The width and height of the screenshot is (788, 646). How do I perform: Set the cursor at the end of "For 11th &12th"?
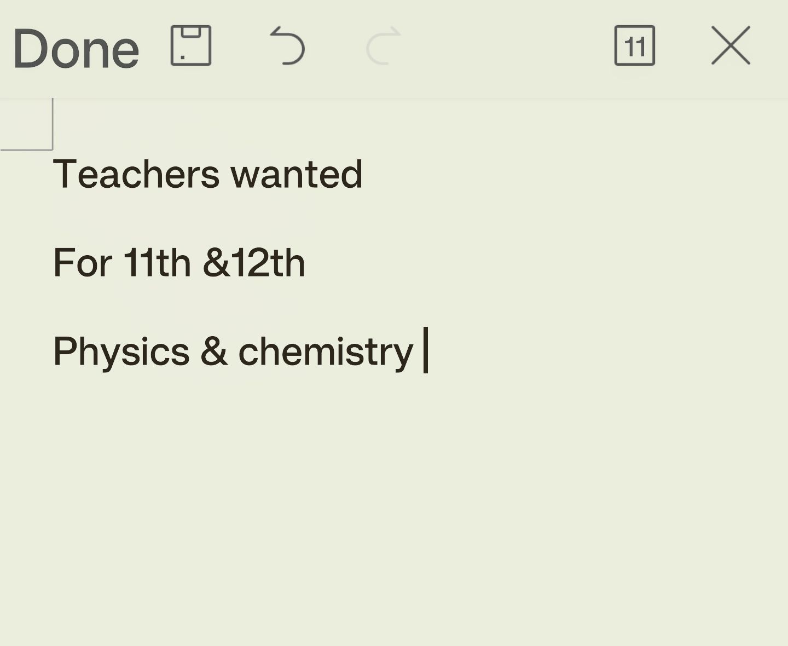306,263
